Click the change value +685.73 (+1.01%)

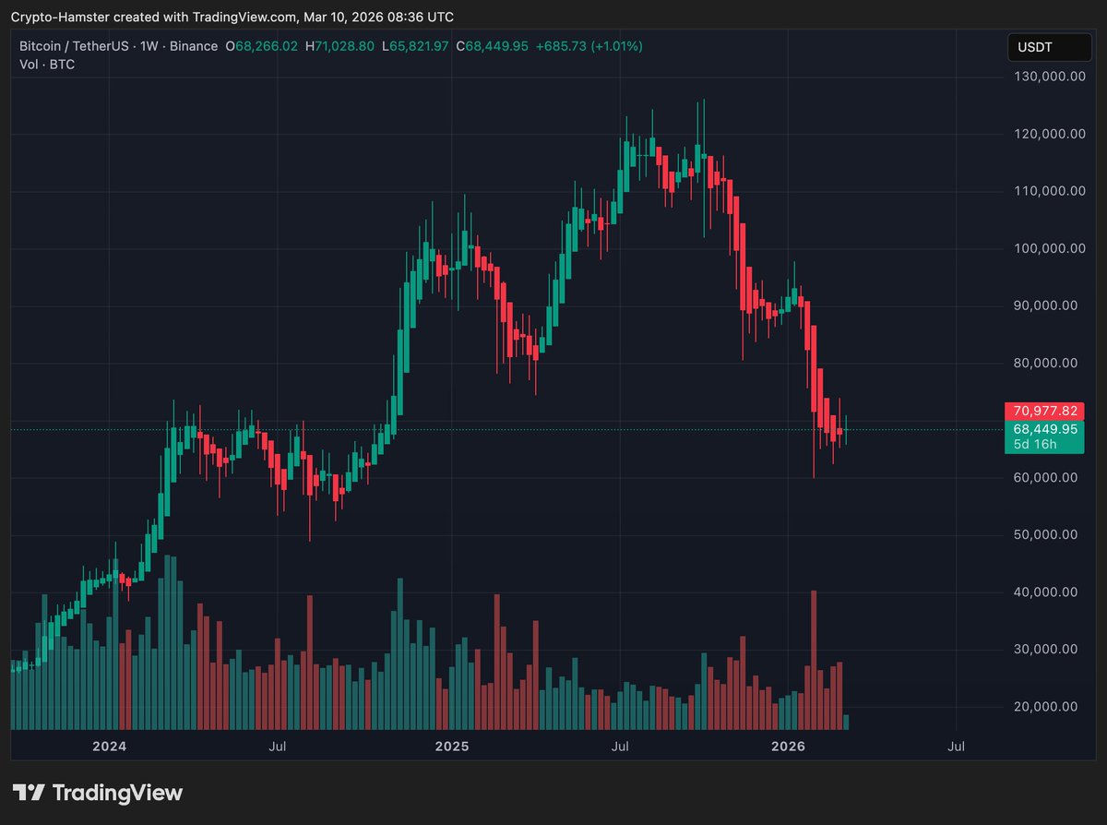pyautogui.click(x=589, y=46)
